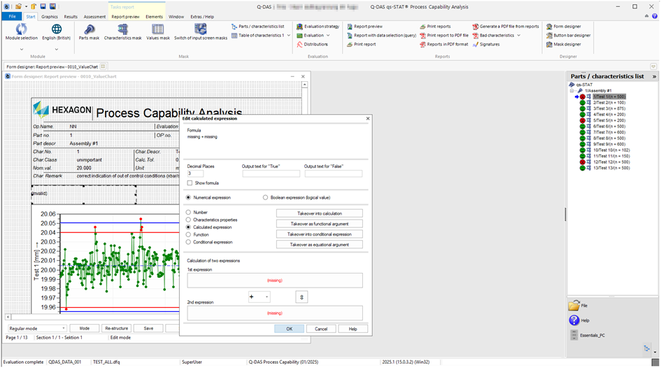Click Re-structure in form designer

[x=116, y=328]
